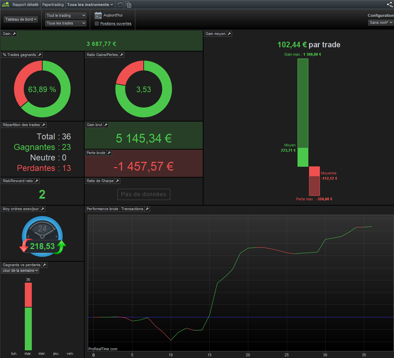Click the Aujourd'hui date button
Viewport: 394px width, 358px height.
click(x=113, y=15)
